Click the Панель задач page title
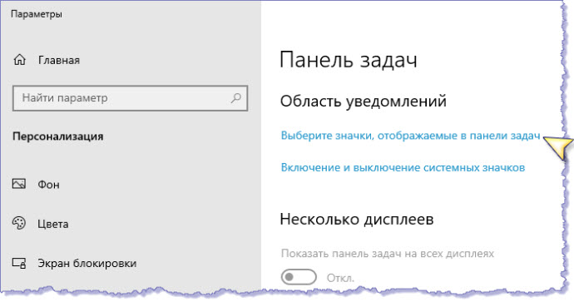Viewport: 574px width, 302px height. tap(348, 60)
